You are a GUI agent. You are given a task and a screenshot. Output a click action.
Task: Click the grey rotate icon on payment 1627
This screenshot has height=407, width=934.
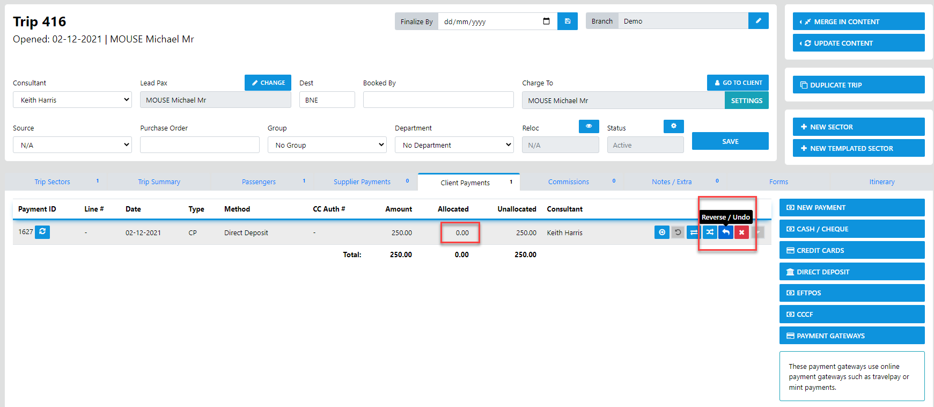(x=678, y=232)
